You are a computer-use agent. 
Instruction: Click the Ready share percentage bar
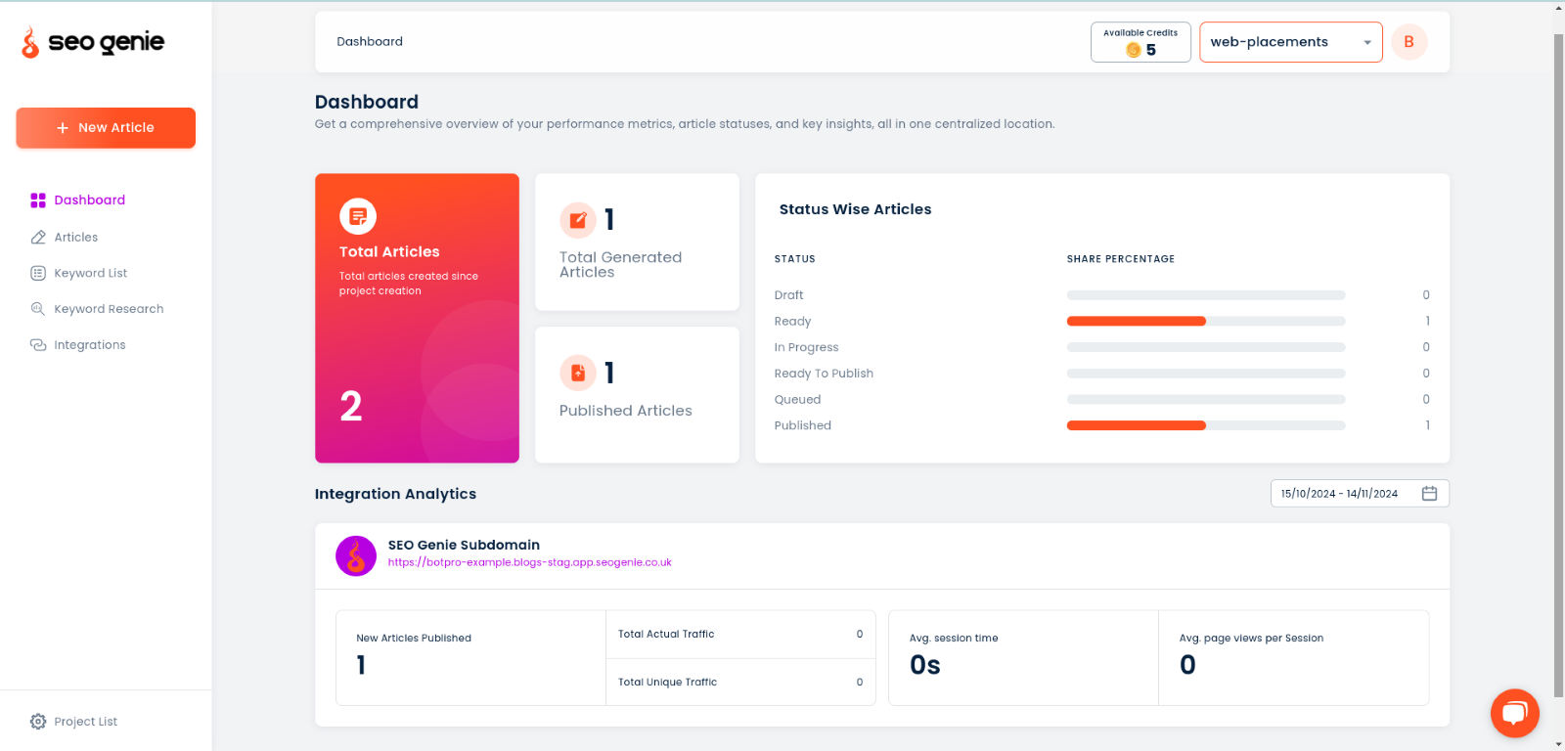[x=1206, y=322]
